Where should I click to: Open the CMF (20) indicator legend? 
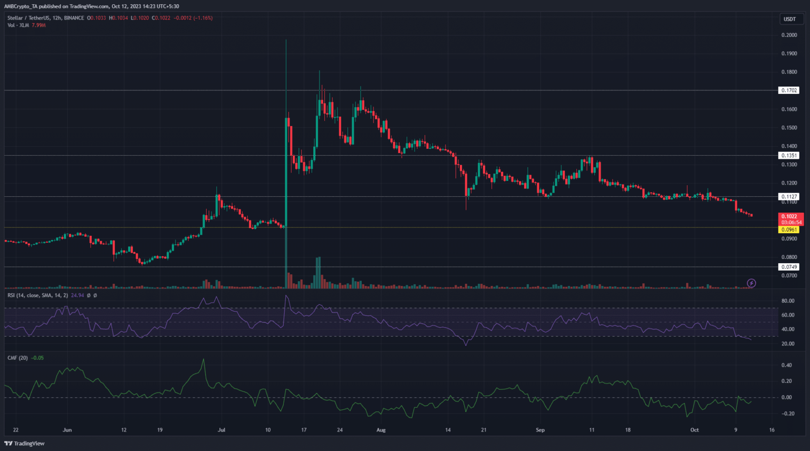coord(17,358)
